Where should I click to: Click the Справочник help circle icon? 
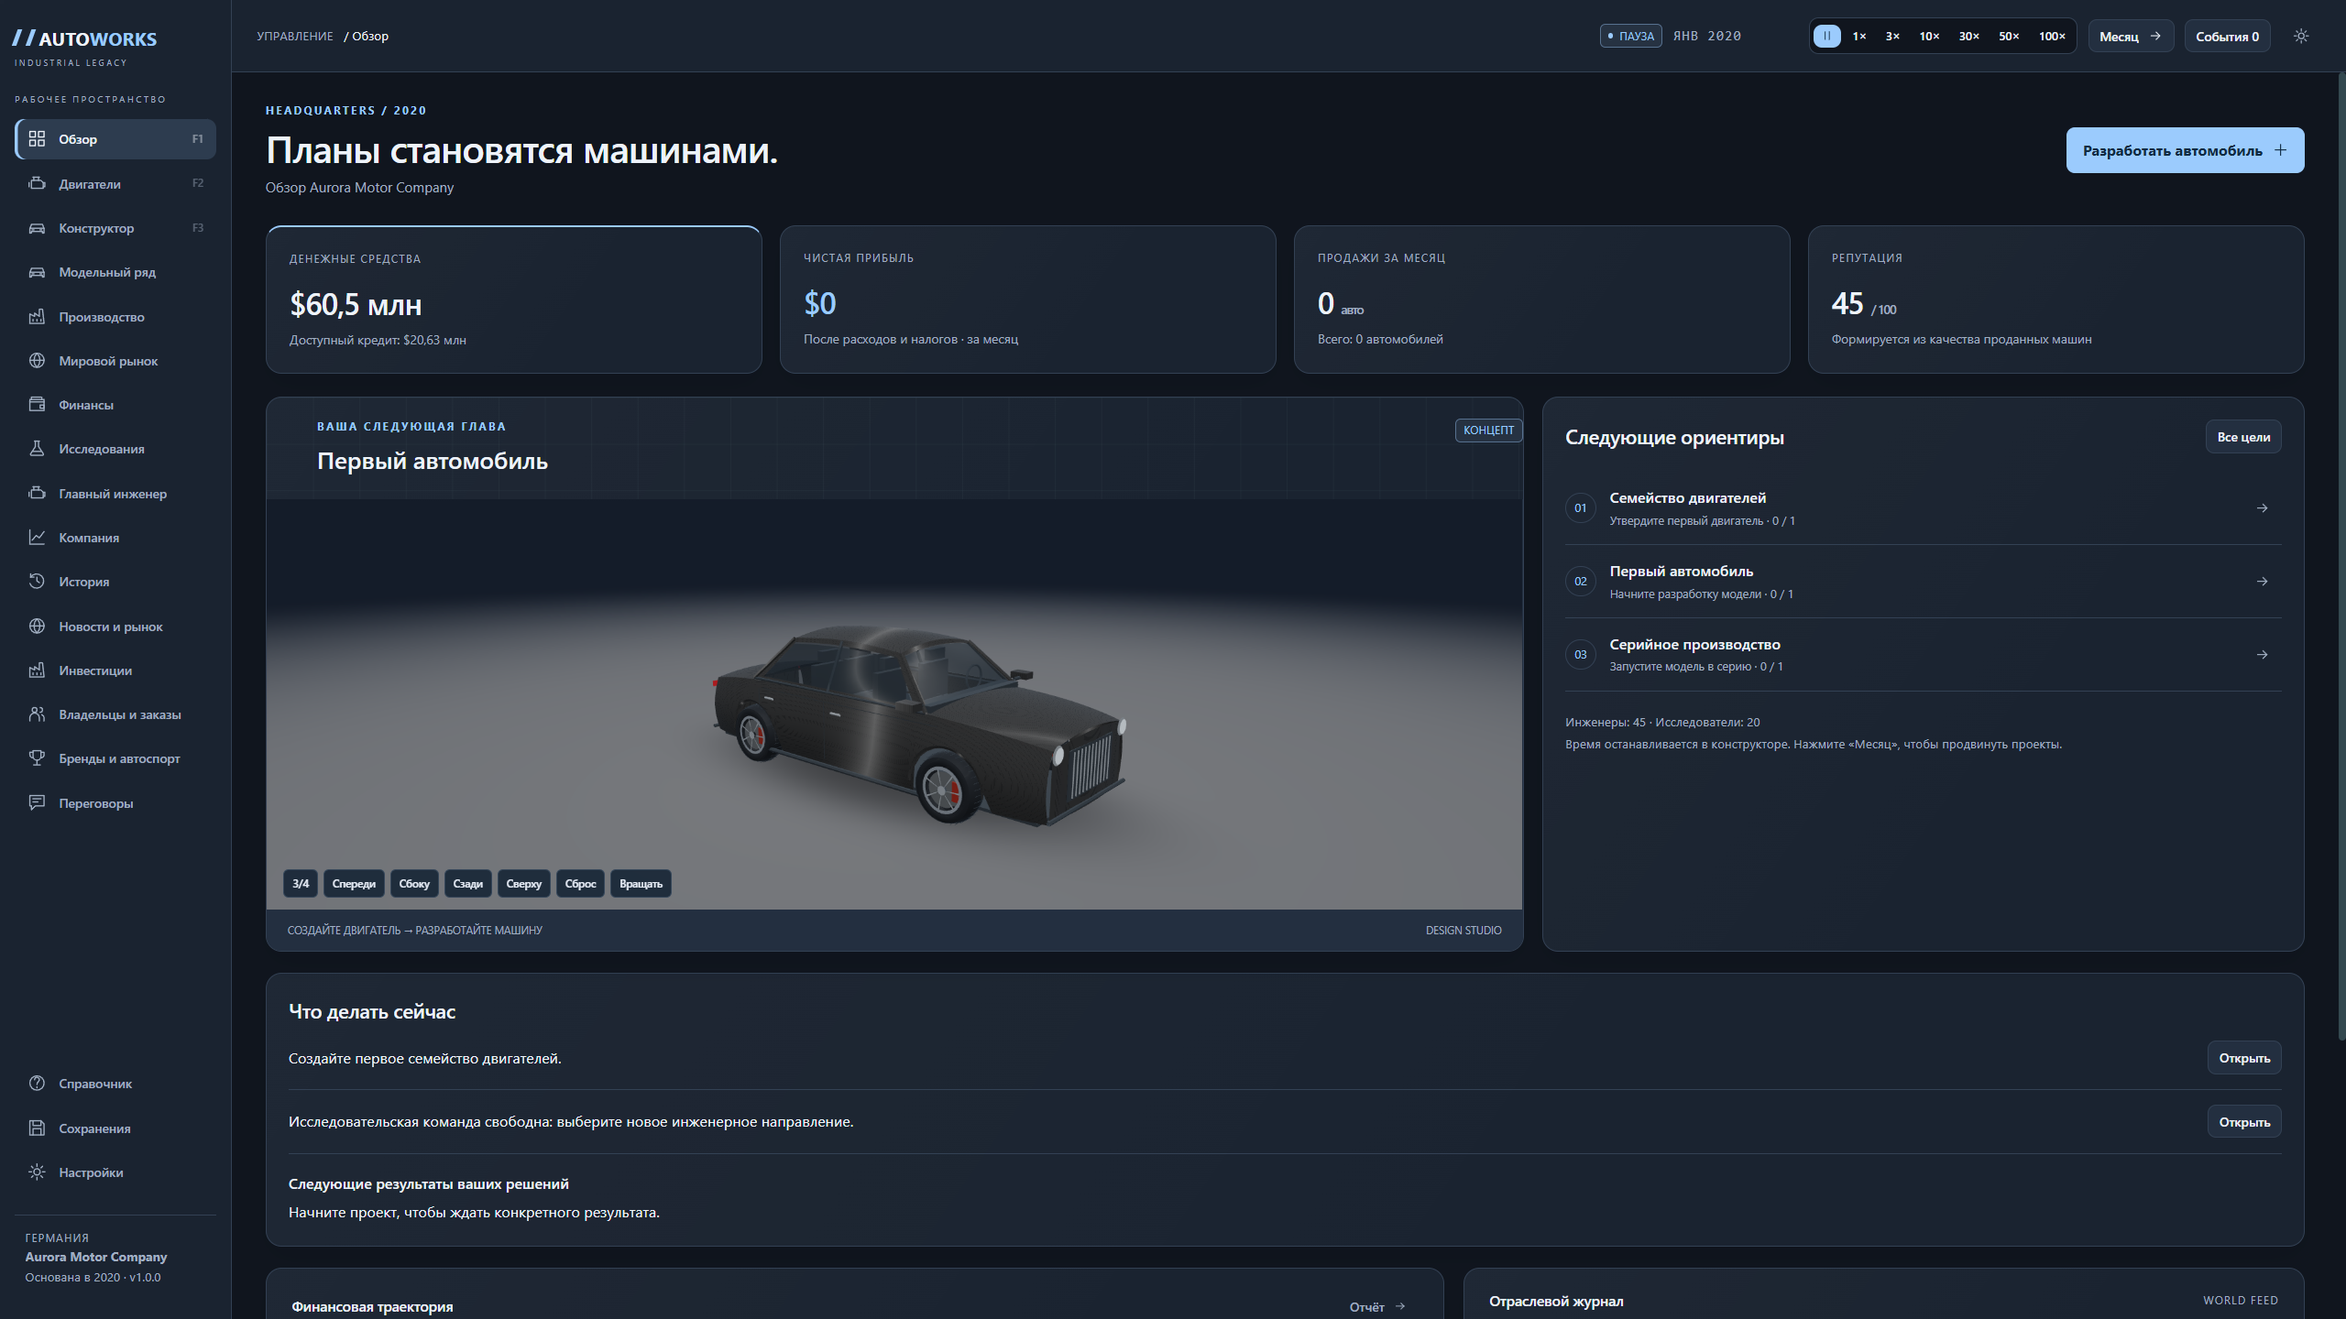[37, 1084]
